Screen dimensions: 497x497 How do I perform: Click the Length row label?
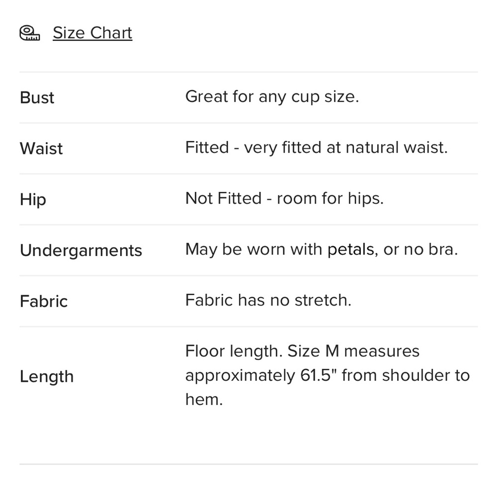47,377
